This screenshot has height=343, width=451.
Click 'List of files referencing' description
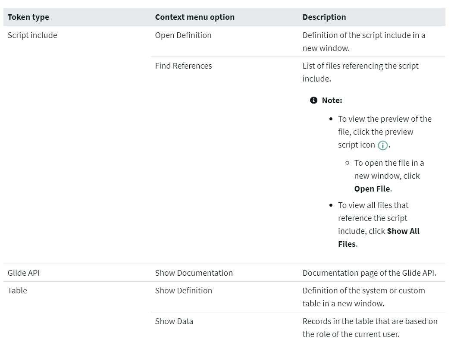(360, 72)
